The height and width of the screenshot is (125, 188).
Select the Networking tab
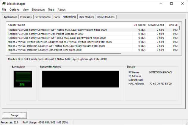69,17
